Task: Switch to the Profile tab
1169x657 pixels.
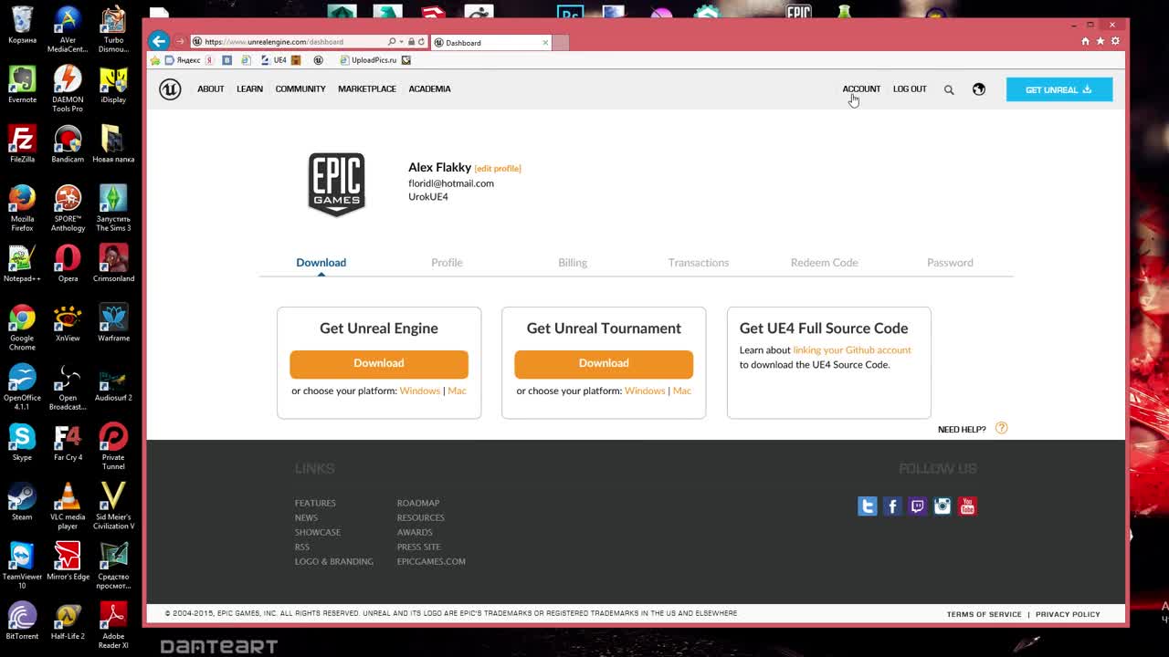Action: 447,263
